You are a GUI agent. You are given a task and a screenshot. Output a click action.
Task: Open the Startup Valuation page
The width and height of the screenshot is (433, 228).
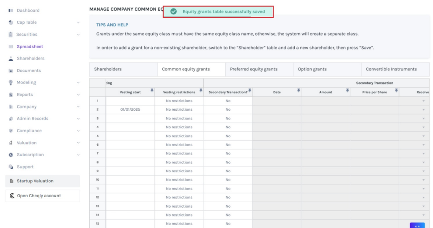point(35,181)
